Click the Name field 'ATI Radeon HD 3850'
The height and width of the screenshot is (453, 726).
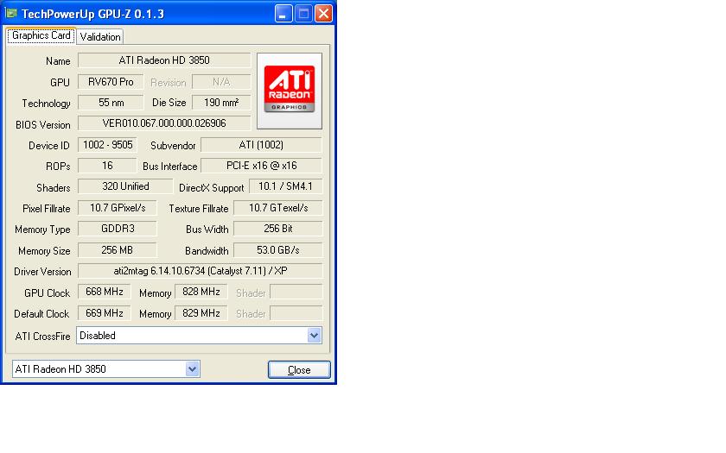point(164,60)
